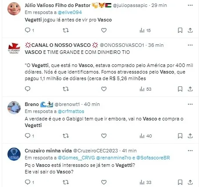Viewport: 199px width, 187px height.
Task: Open @SofascoreBR mention in Cruzeiro reply
Action: click(x=153, y=158)
